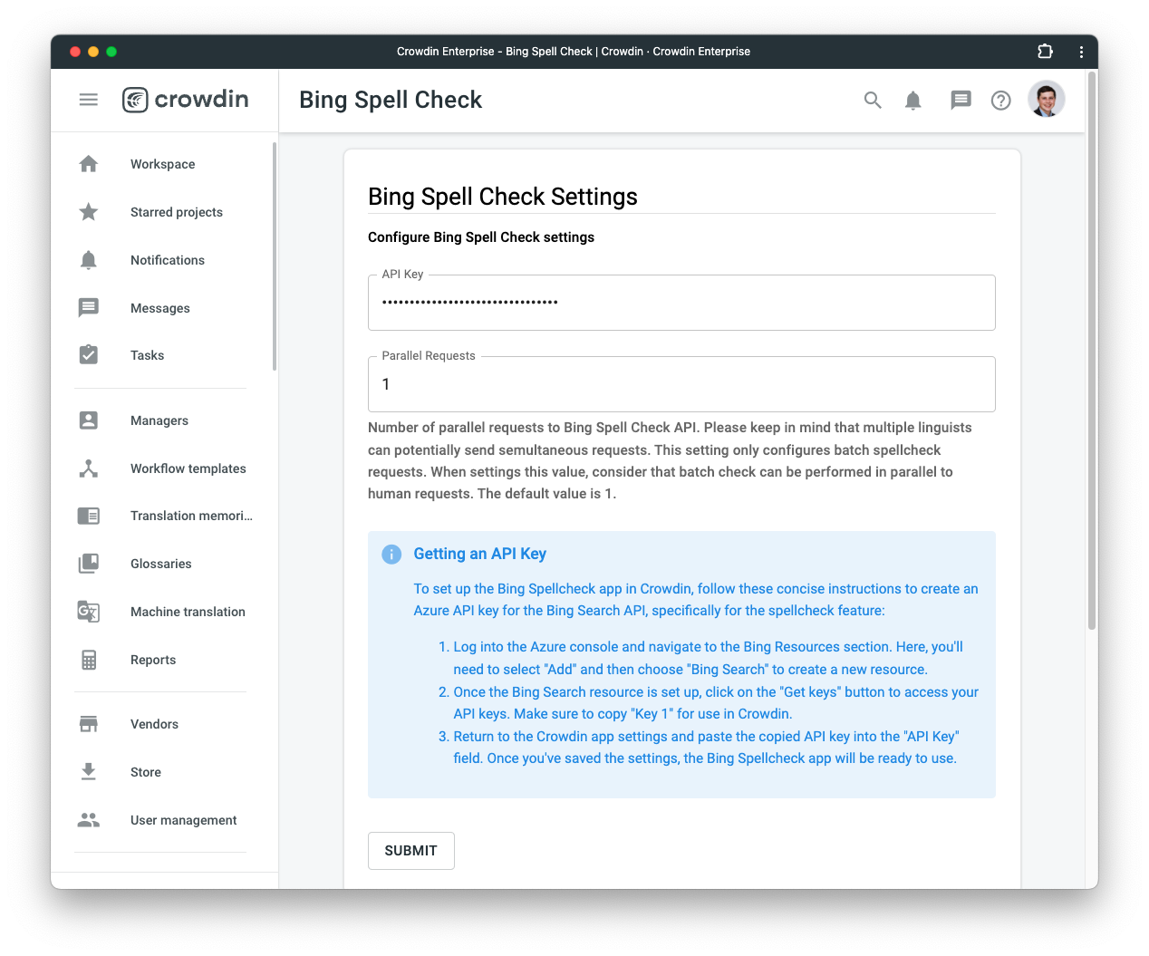Viewport: 1149px width, 956px height.
Task: Open the help question mark icon
Action: coord(1000,101)
